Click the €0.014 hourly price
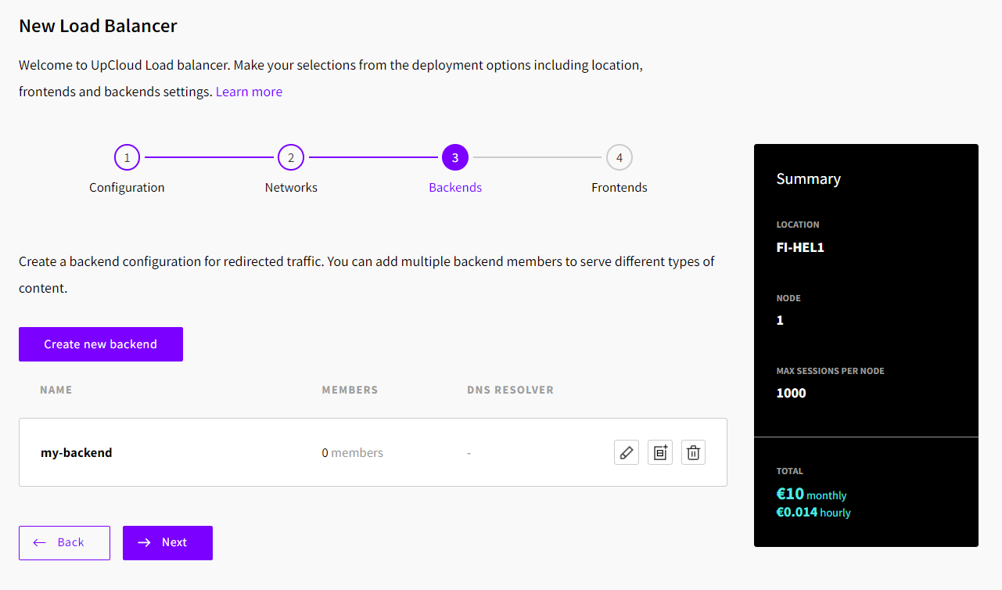This screenshot has height=590, width=1002. (x=813, y=513)
